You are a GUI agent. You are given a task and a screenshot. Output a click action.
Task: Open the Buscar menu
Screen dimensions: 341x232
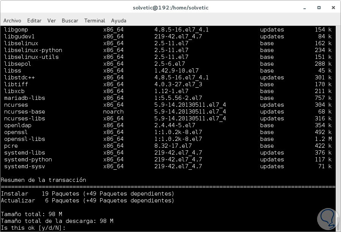[x=70, y=21]
